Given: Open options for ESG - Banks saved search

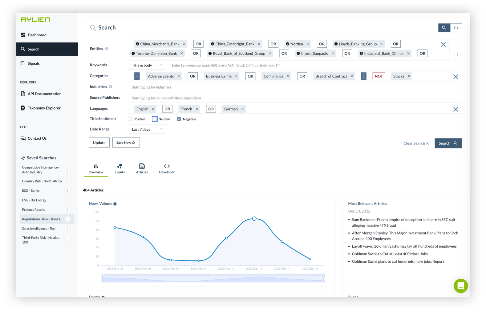Looking at the screenshot, I should coord(68,191).
